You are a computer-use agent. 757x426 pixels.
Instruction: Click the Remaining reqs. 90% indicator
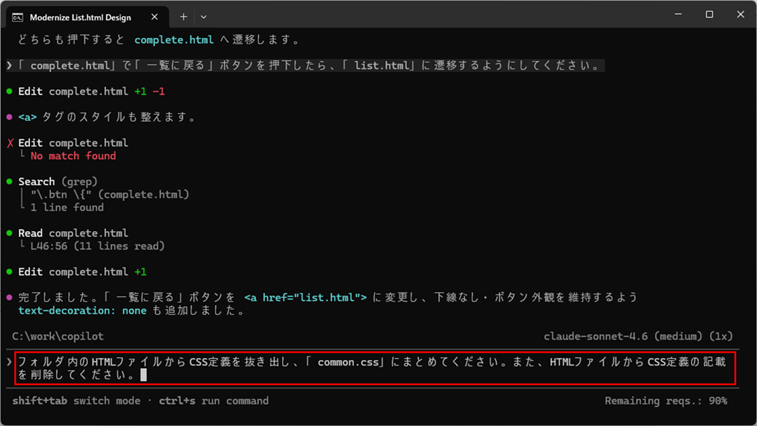tap(665, 401)
